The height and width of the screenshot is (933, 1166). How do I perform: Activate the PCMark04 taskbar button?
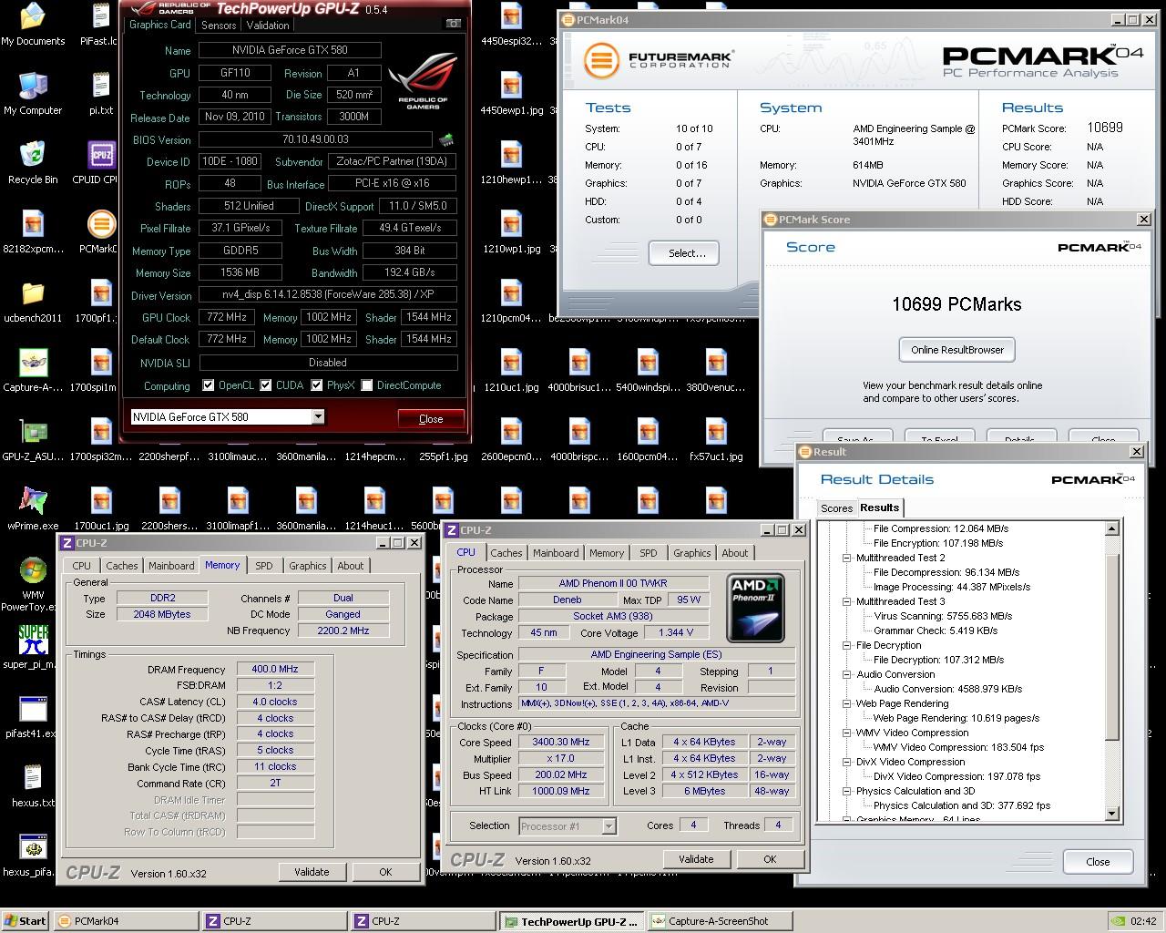pos(125,921)
